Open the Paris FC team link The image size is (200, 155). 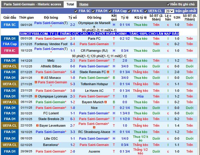pos(94,39)
